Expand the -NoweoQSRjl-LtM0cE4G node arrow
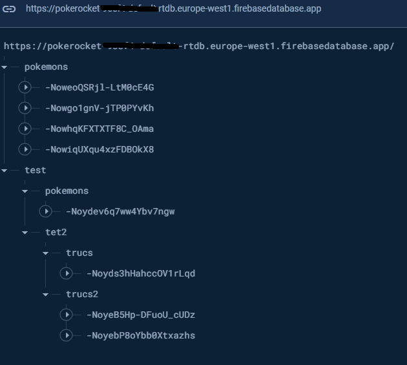The width and height of the screenshot is (407, 365). coord(25,87)
